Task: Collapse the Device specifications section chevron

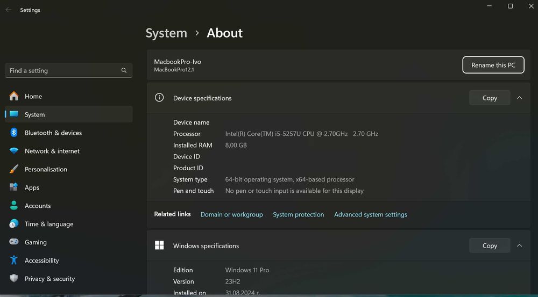Action: coord(520,98)
